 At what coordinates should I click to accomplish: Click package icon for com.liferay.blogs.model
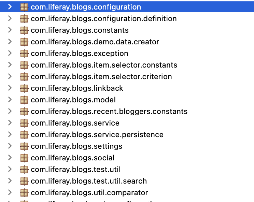pyautogui.click(x=24, y=100)
